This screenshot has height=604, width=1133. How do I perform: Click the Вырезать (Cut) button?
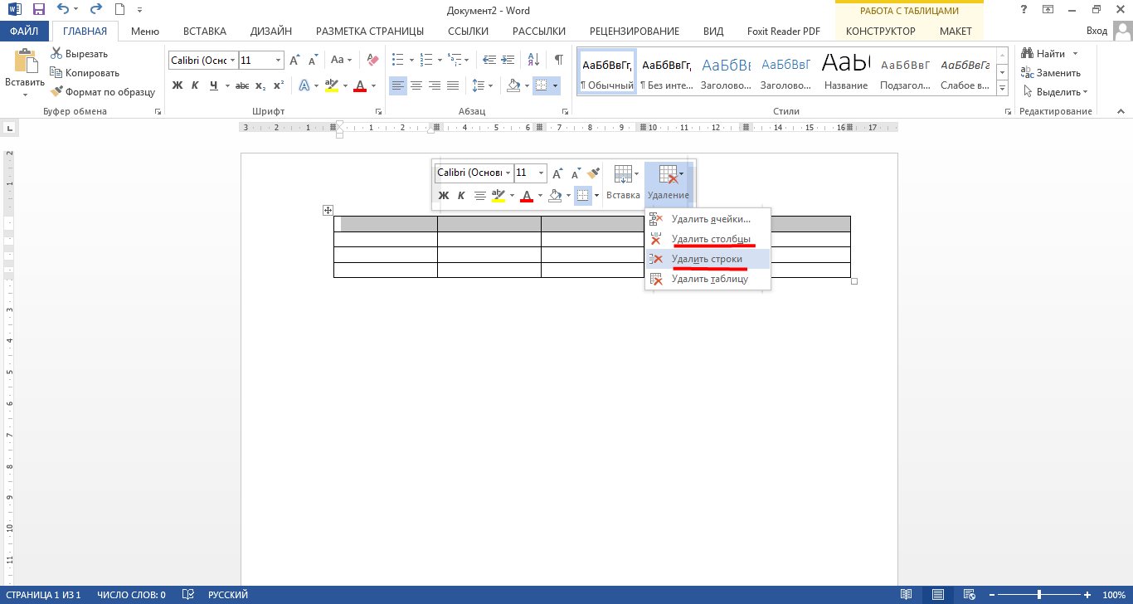click(80, 54)
